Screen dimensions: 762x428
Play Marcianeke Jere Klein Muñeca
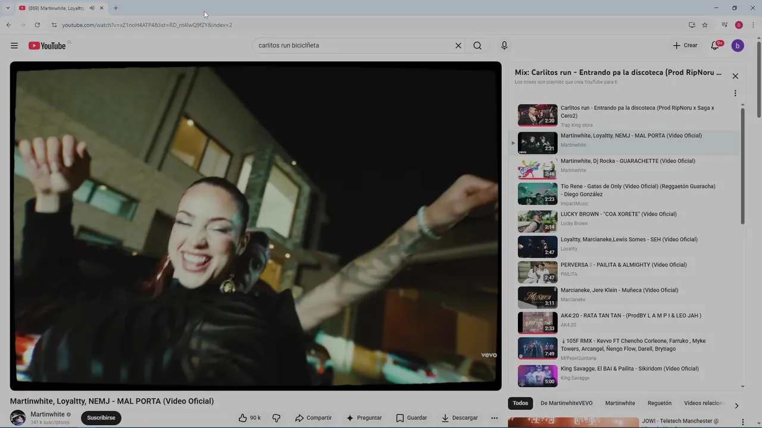coord(623,297)
